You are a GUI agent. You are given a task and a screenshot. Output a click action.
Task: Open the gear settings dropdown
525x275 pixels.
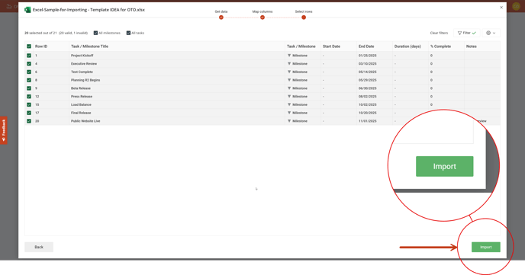[491, 33]
